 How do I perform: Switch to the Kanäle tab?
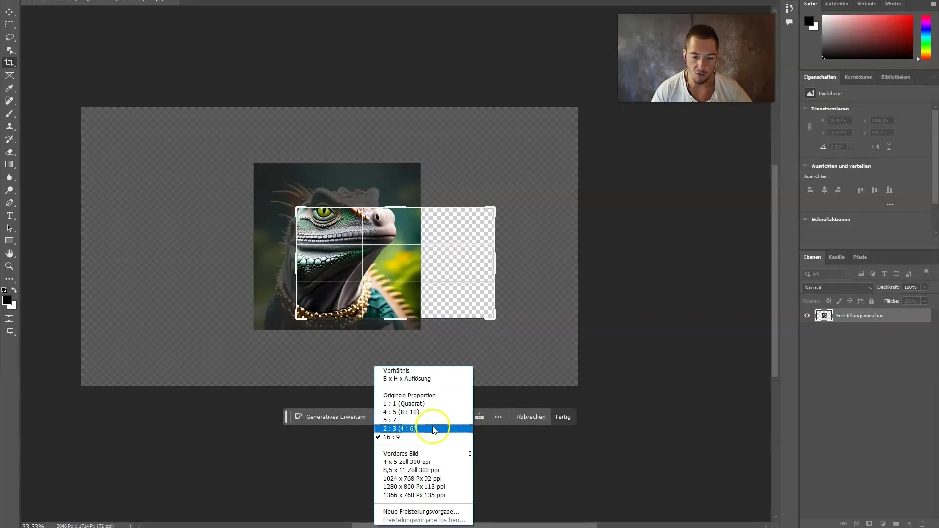[836, 257]
